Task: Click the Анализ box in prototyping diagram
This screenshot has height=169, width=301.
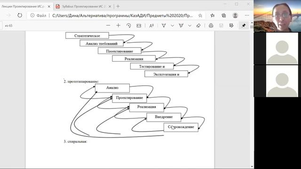Action: tap(112, 88)
